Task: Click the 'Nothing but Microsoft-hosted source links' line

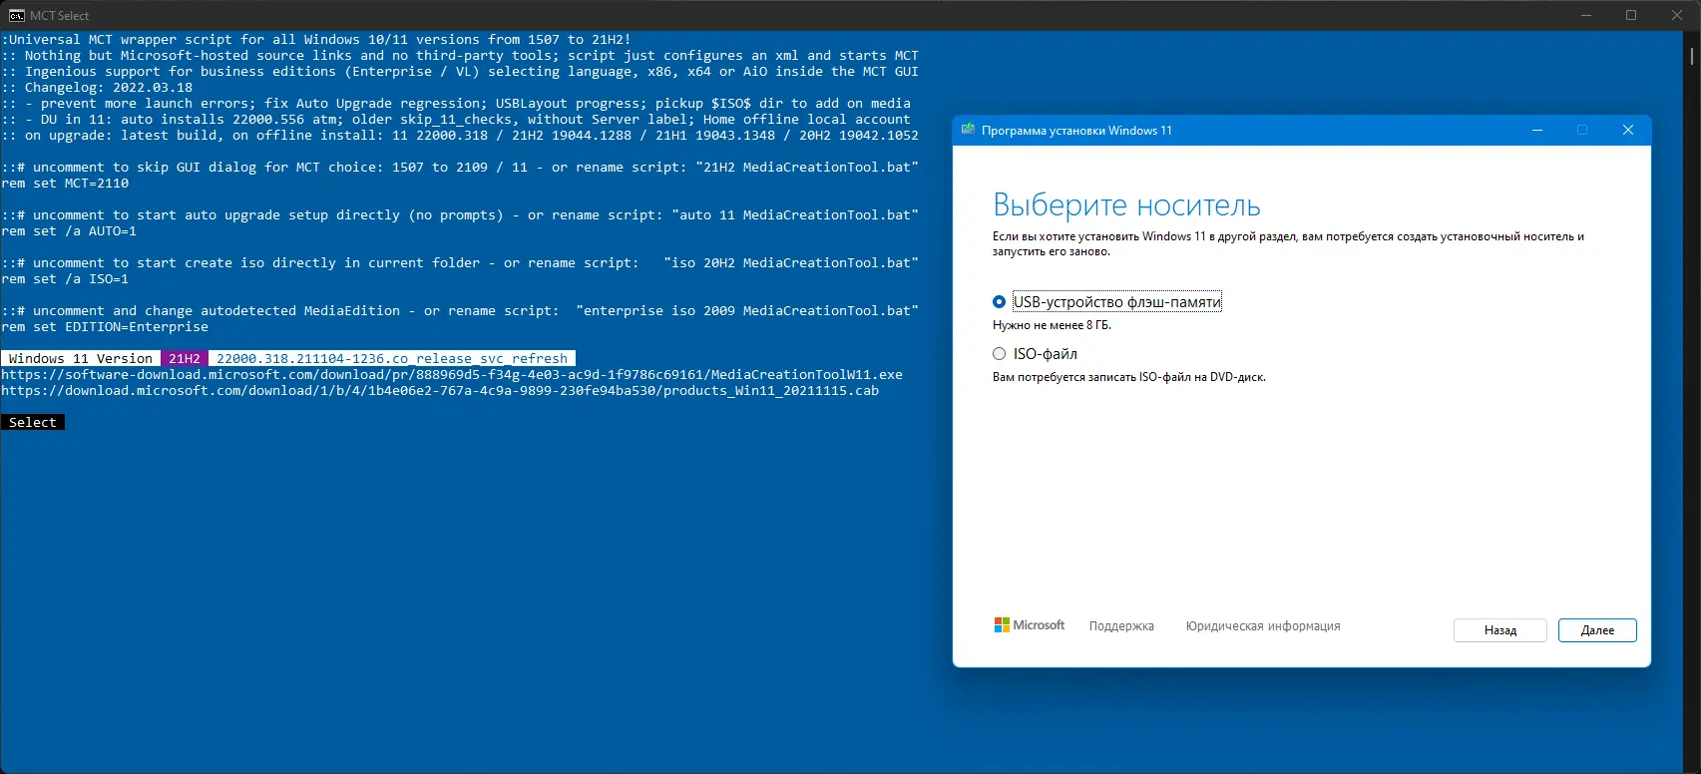Action: pos(460,56)
